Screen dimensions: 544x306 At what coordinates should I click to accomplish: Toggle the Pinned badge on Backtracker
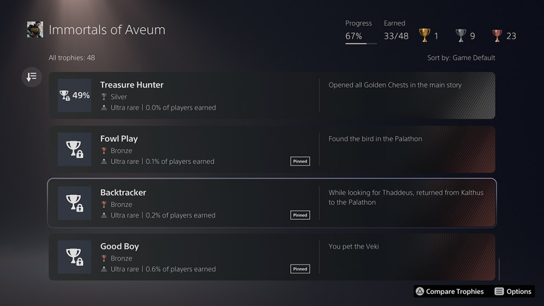(300, 215)
